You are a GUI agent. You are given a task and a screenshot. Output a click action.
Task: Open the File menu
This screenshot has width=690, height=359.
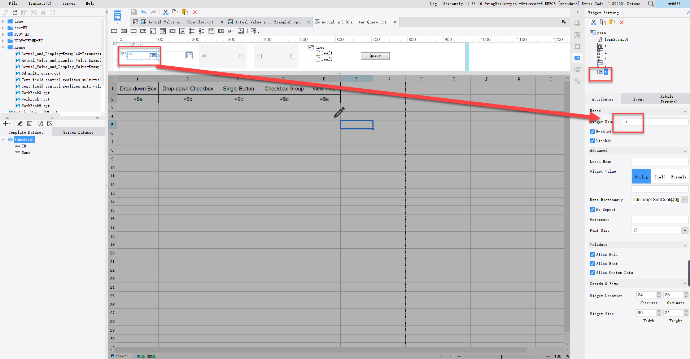(x=13, y=4)
